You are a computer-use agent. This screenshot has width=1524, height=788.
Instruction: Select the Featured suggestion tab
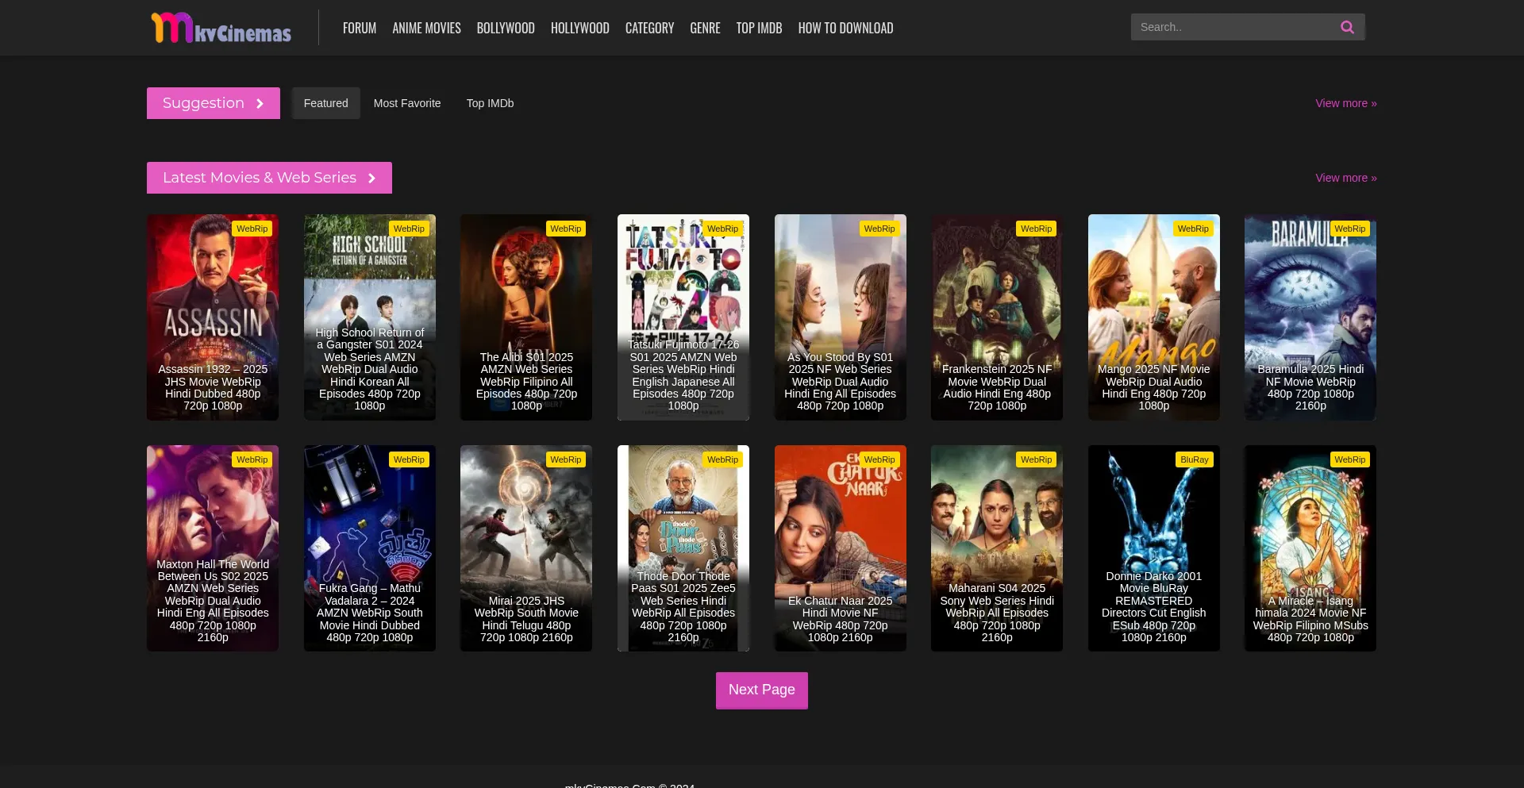[x=325, y=103]
